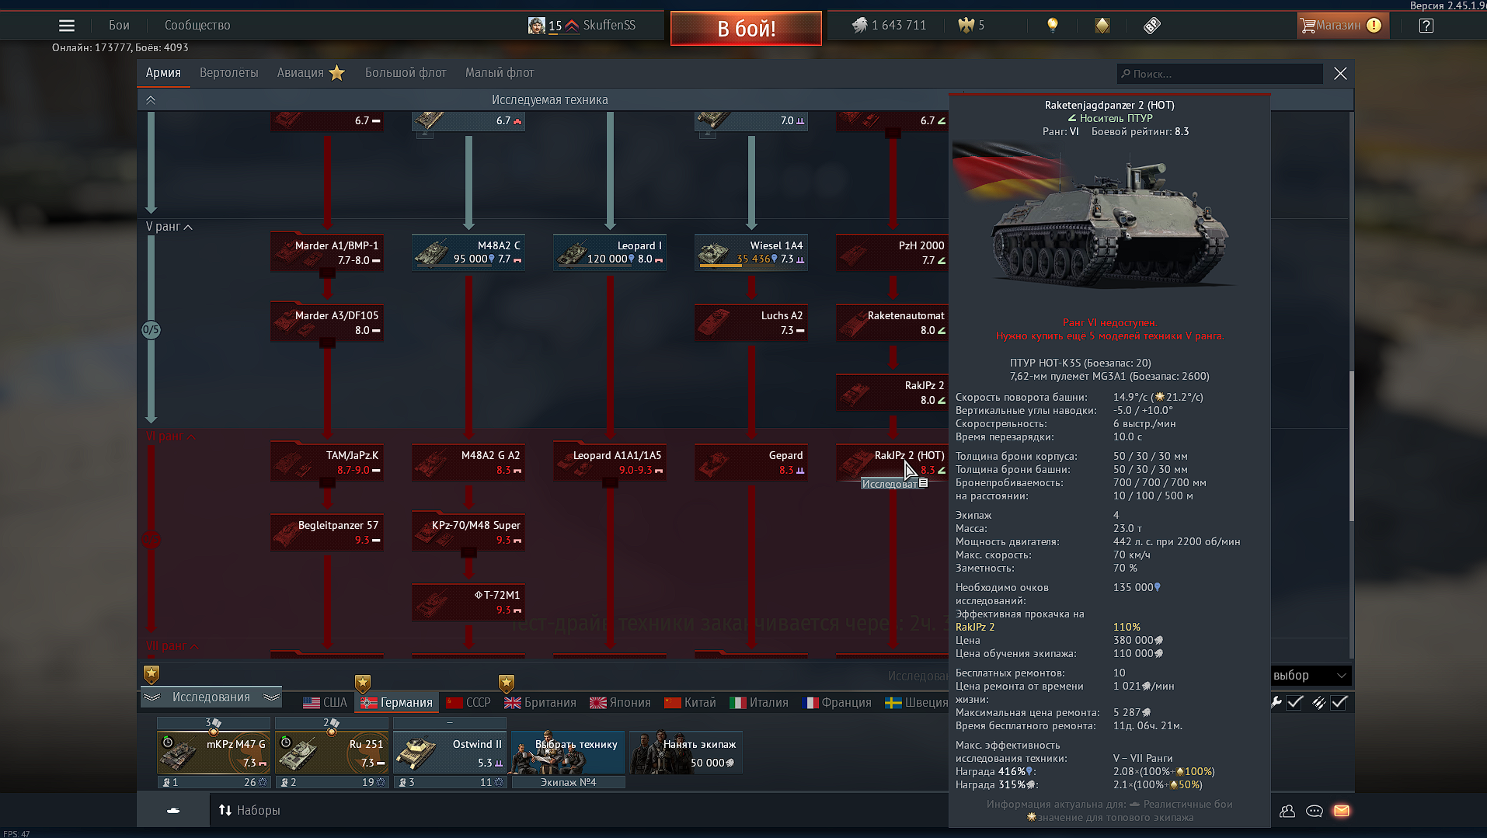
Task: Open the выбор dropdown
Action: pos(1310,676)
